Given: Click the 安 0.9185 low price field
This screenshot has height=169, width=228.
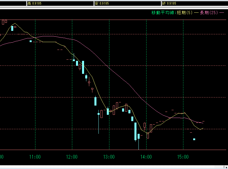Looking at the screenshot, I should click(128, 3).
